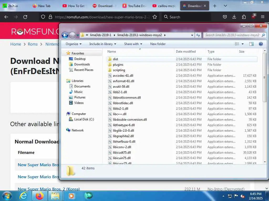Viewport: 269px width, 201px height.
Task: Select Local Disk (C:) in navigation pane
Action: (84, 119)
